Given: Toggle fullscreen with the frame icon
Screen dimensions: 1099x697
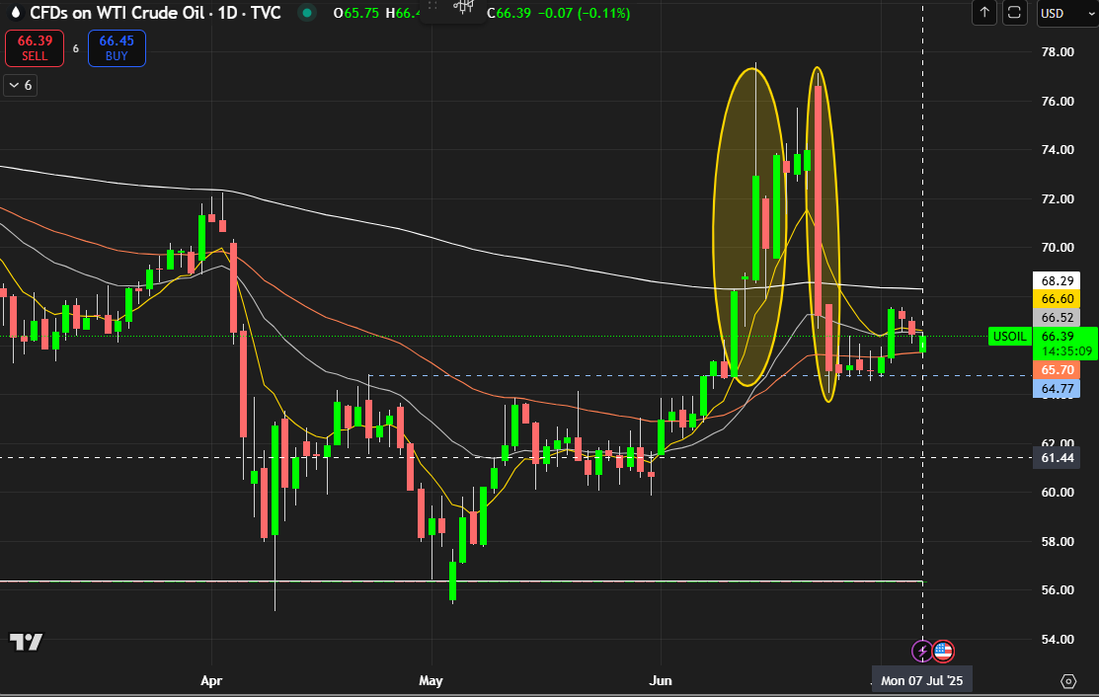Looking at the screenshot, I should click(1014, 13).
